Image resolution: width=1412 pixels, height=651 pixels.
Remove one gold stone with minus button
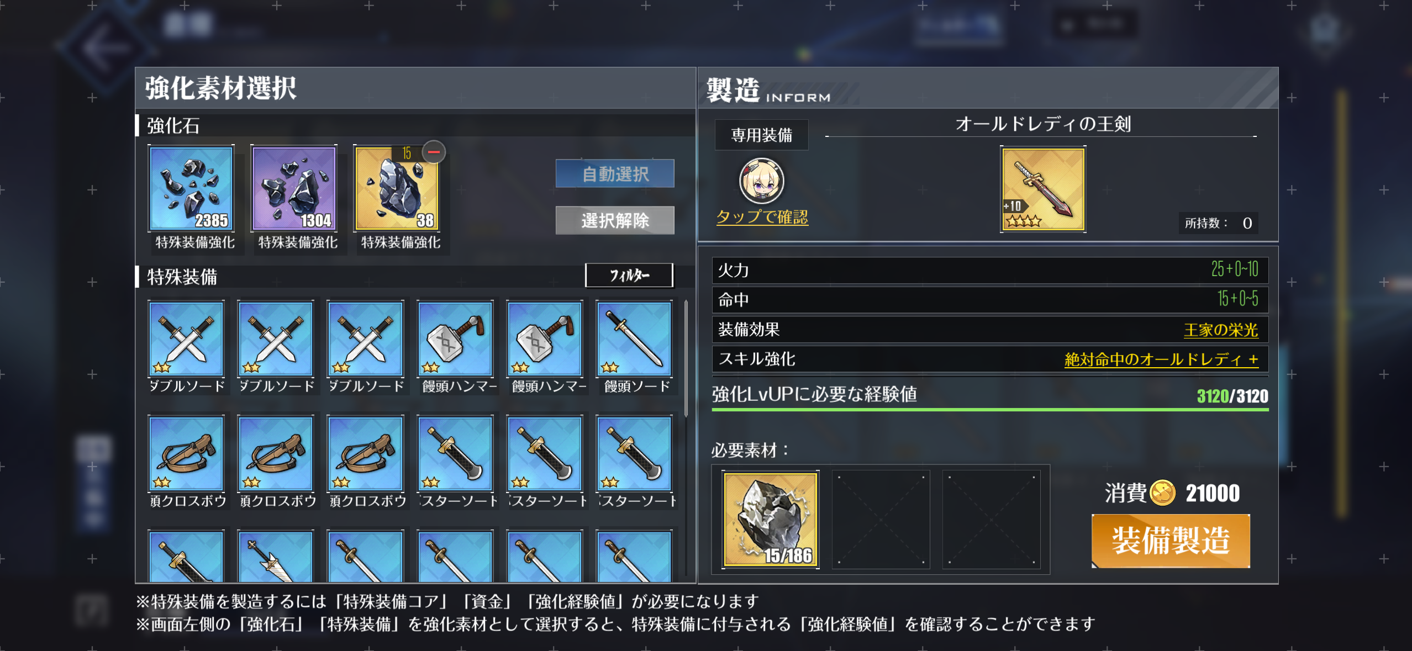pos(434,152)
